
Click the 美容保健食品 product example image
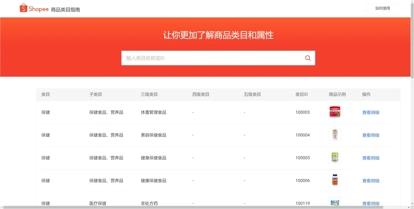coord(335,135)
